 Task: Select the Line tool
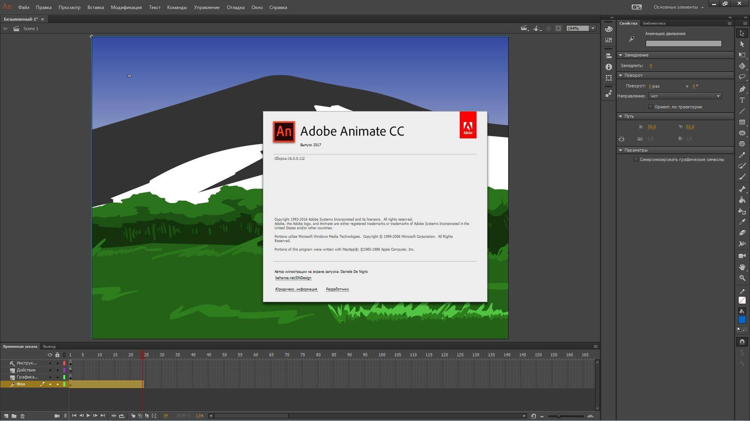point(742,111)
